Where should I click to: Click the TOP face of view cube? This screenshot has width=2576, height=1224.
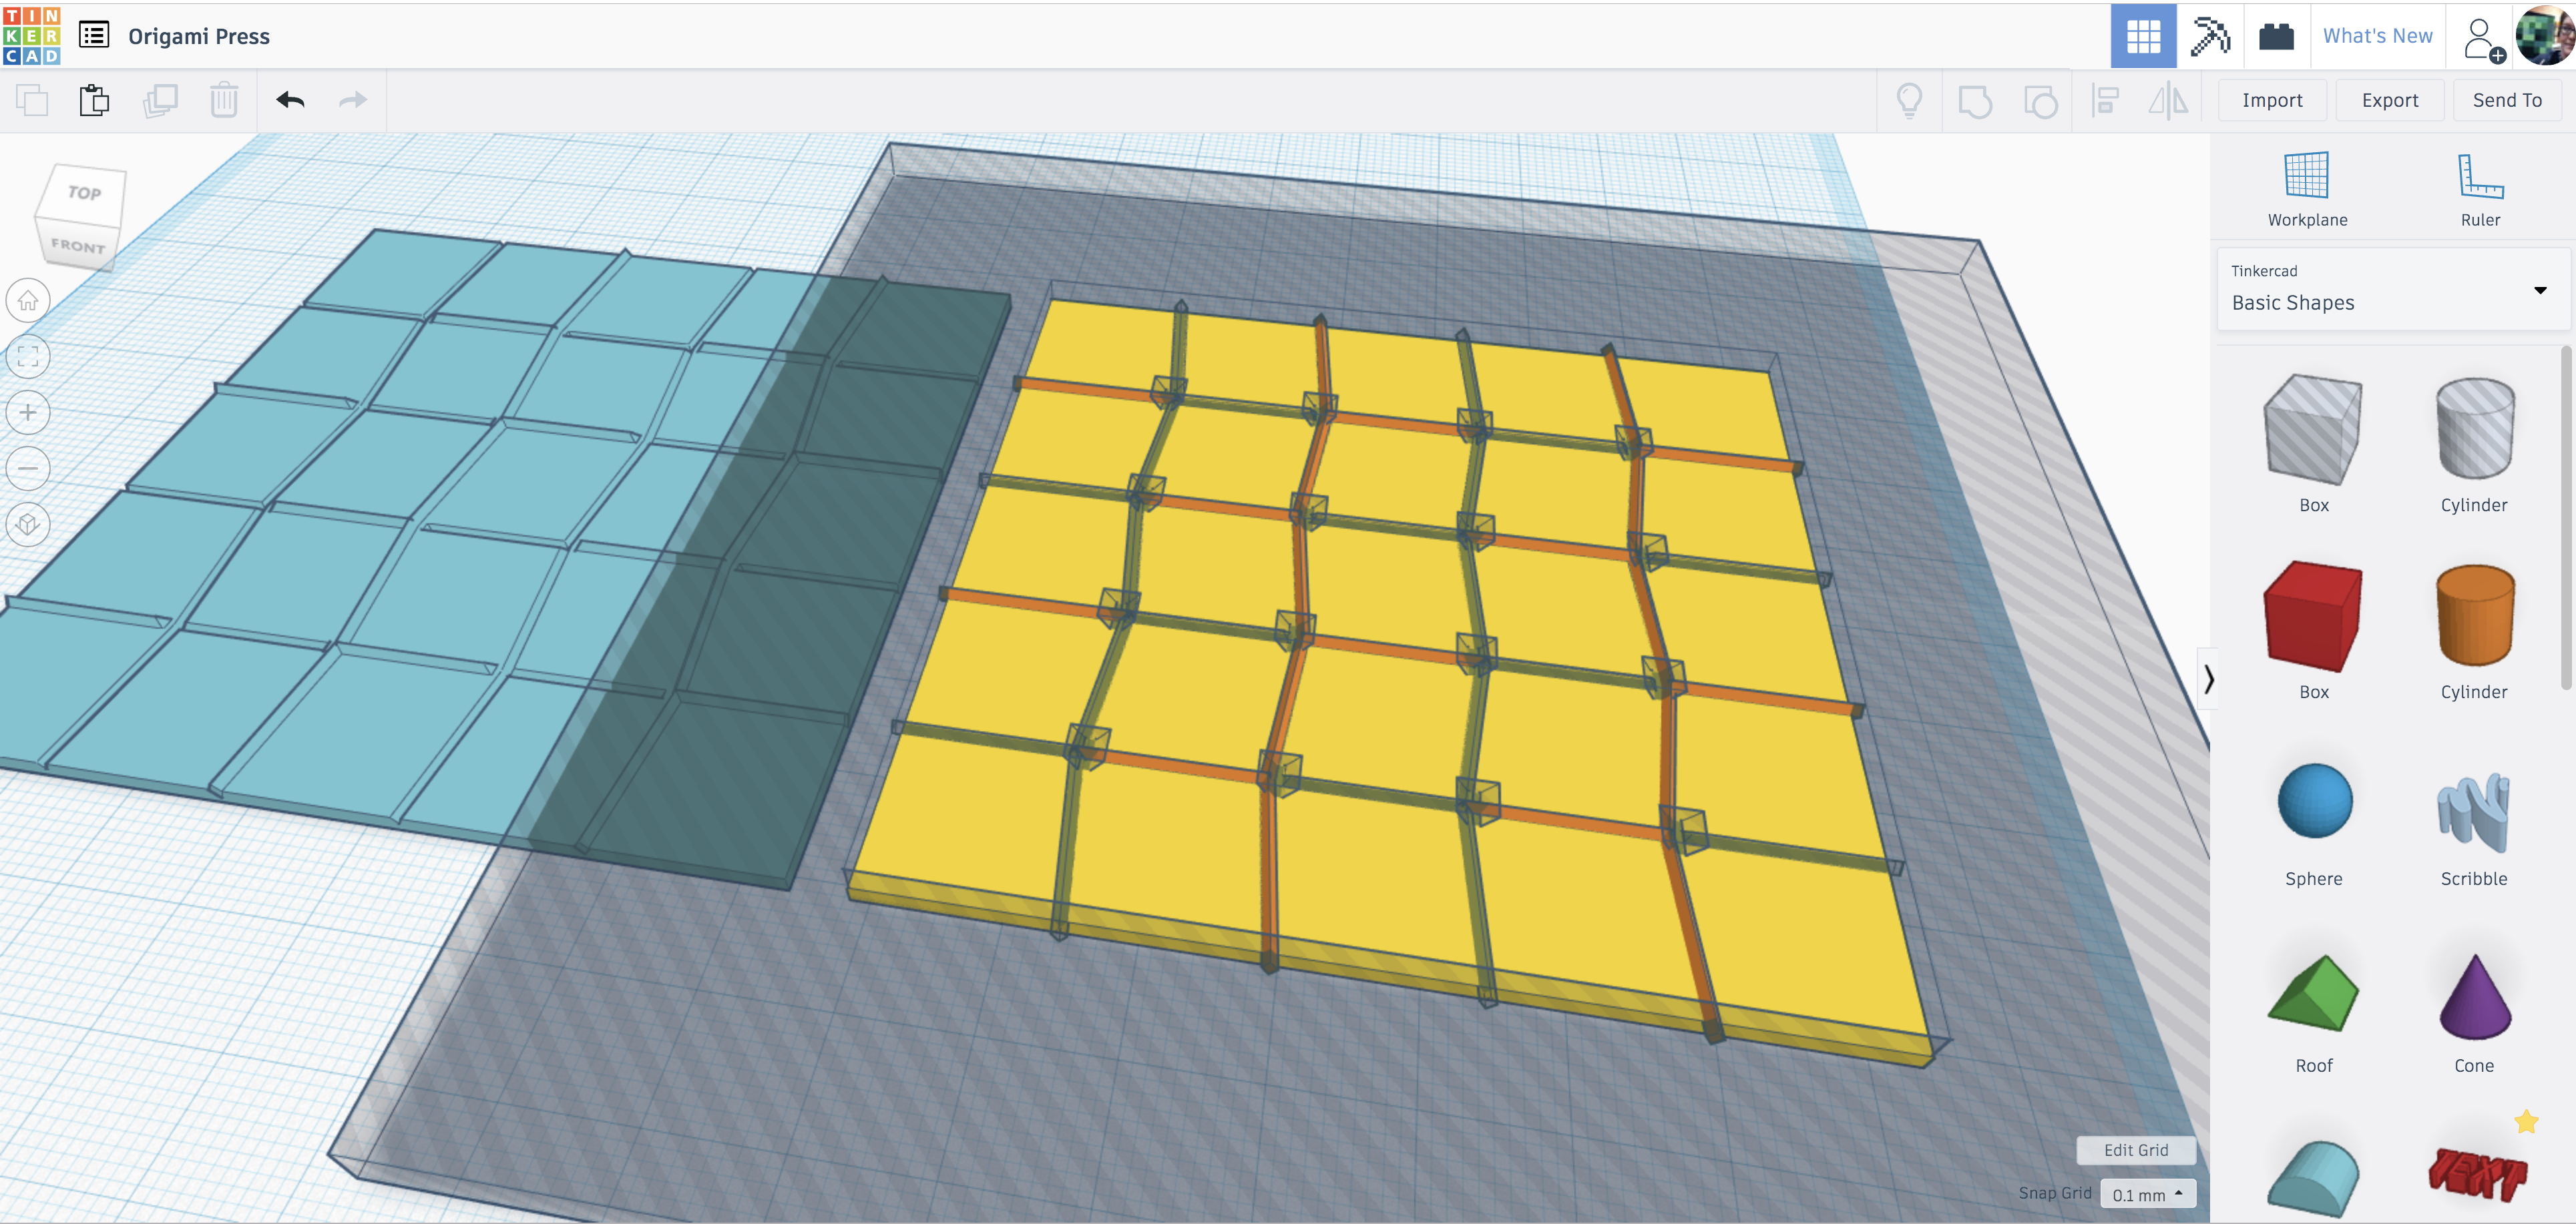83,193
